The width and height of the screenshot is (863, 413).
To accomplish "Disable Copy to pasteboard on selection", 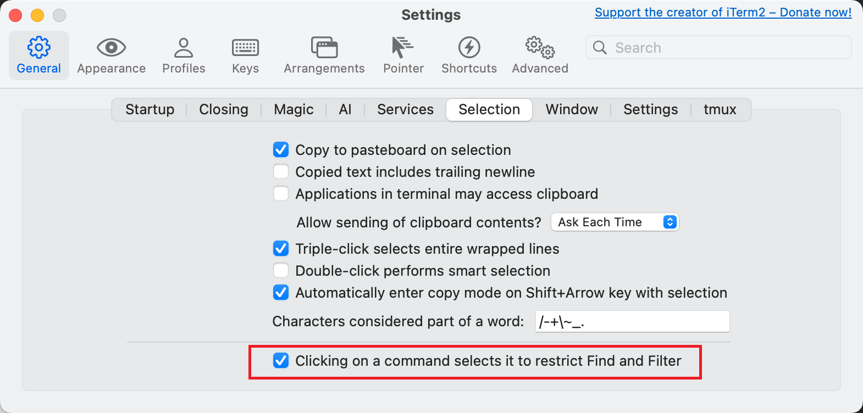I will tap(281, 150).
